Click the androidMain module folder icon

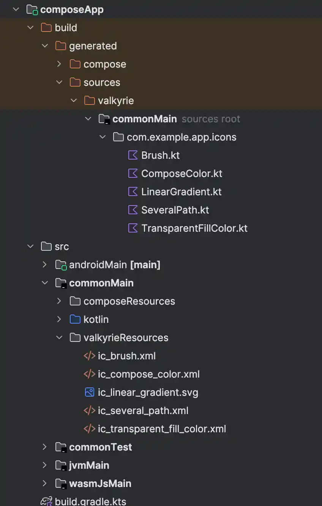61,265
